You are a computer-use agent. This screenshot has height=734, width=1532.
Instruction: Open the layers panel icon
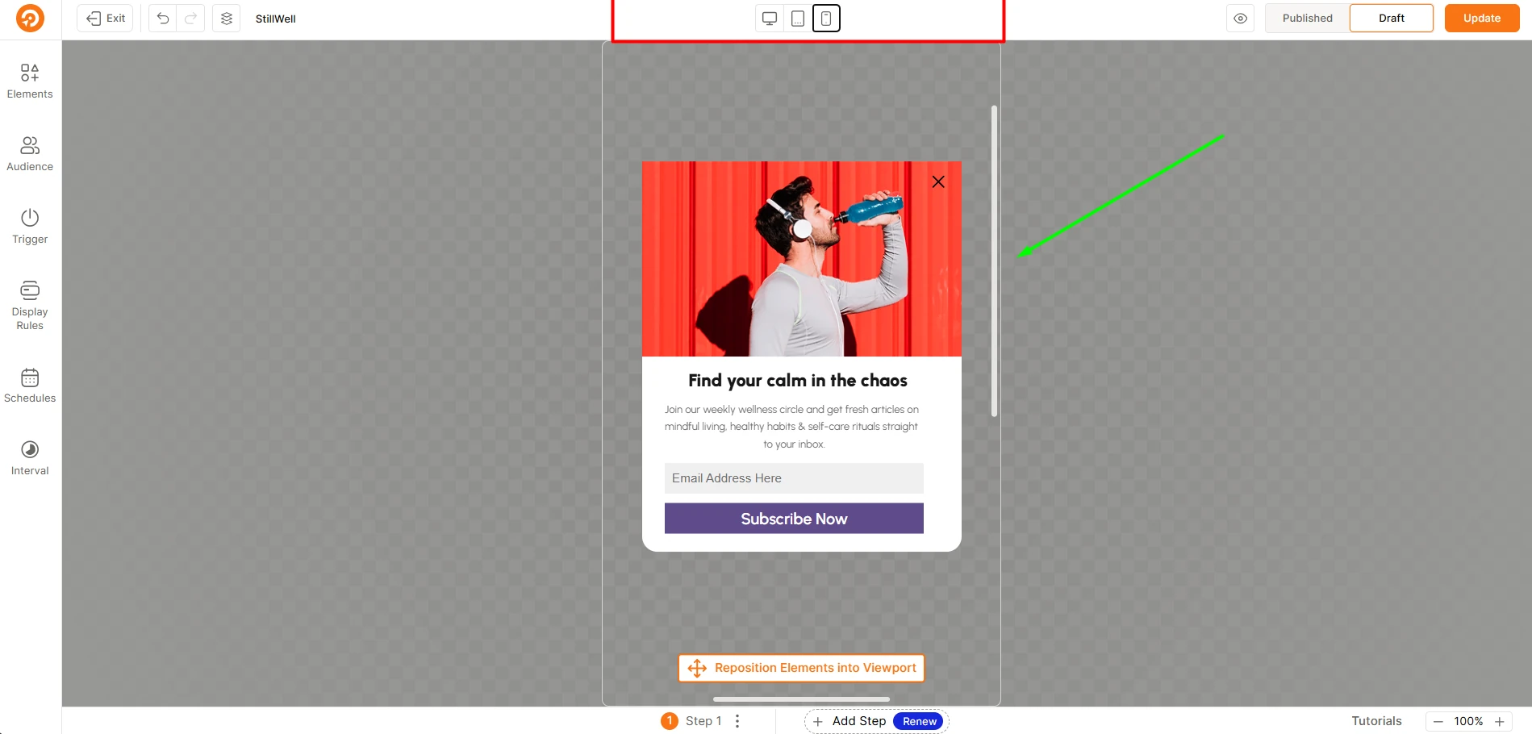(227, 18)
